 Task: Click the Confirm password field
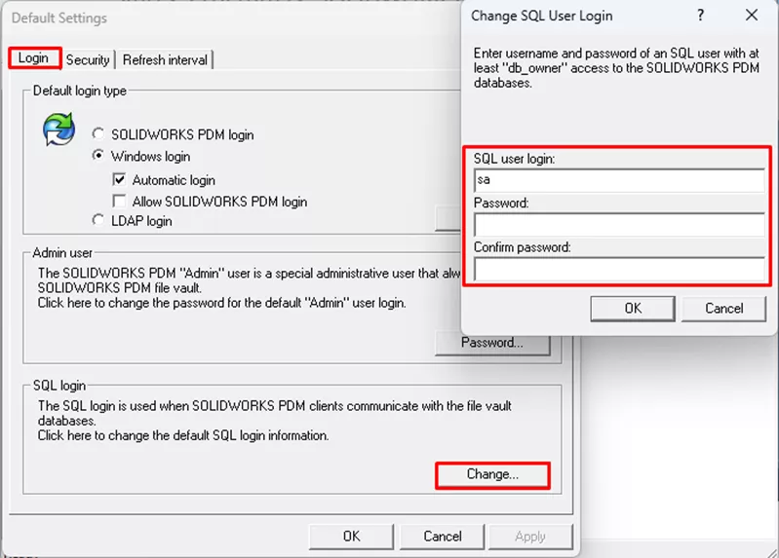(x=619, y=269)
